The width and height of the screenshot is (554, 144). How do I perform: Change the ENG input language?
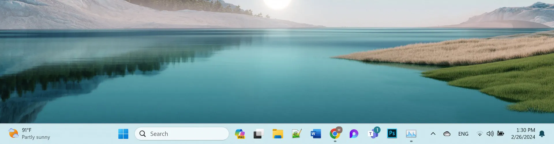(463, 134)
